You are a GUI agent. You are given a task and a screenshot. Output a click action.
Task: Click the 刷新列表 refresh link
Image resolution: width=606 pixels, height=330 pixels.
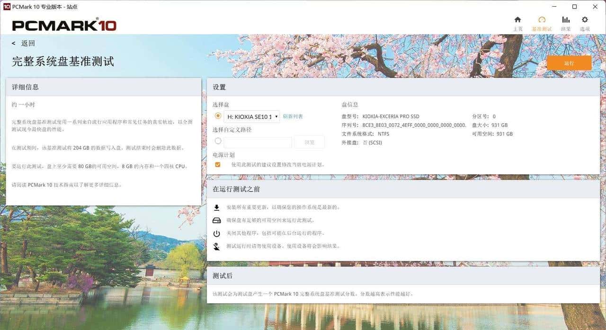293,116
